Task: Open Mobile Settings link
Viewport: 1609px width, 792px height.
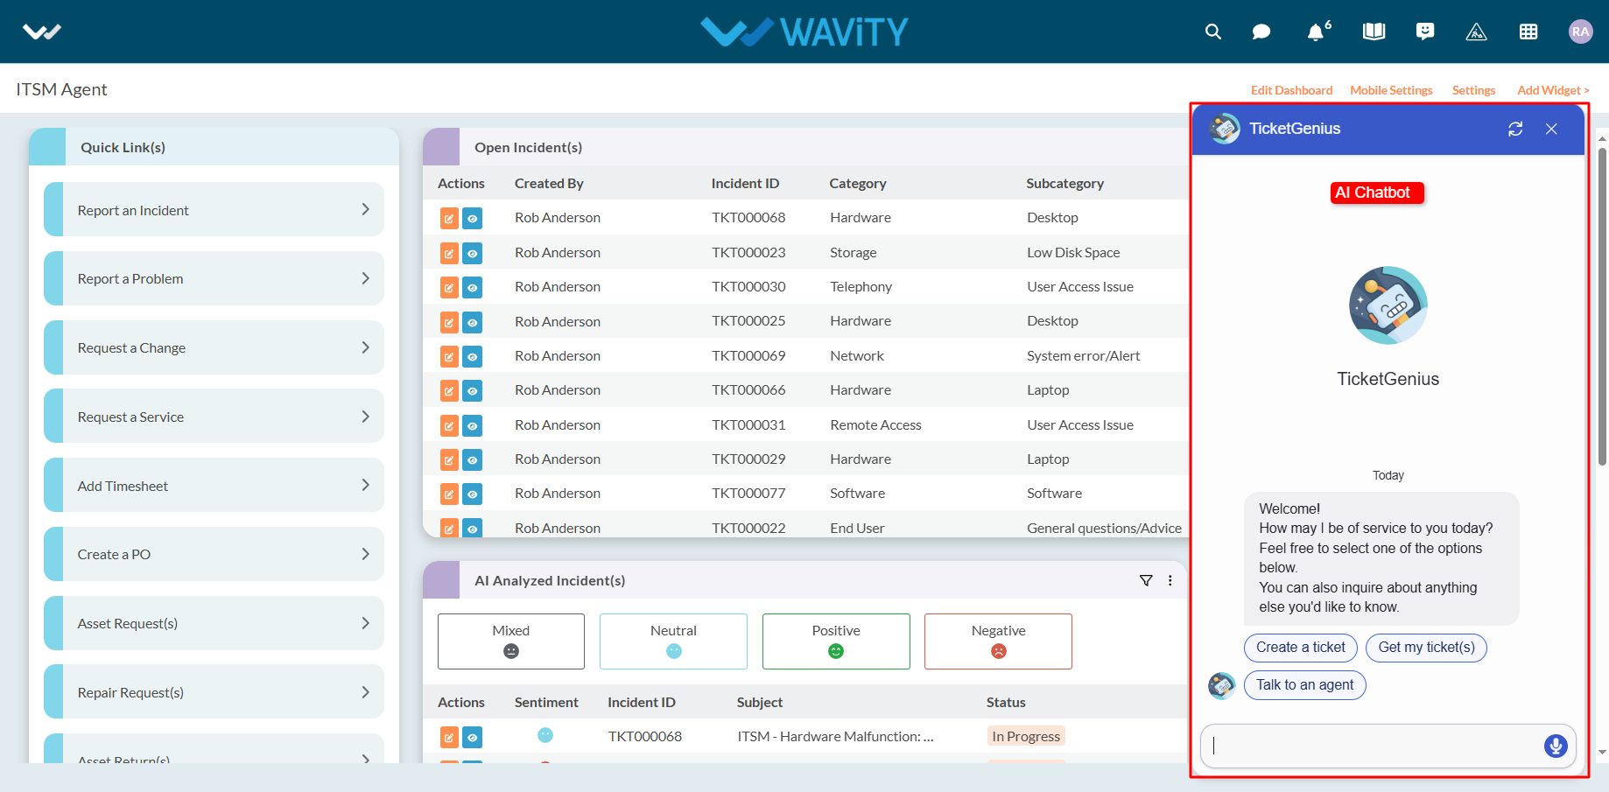Action: [1391, 90]
